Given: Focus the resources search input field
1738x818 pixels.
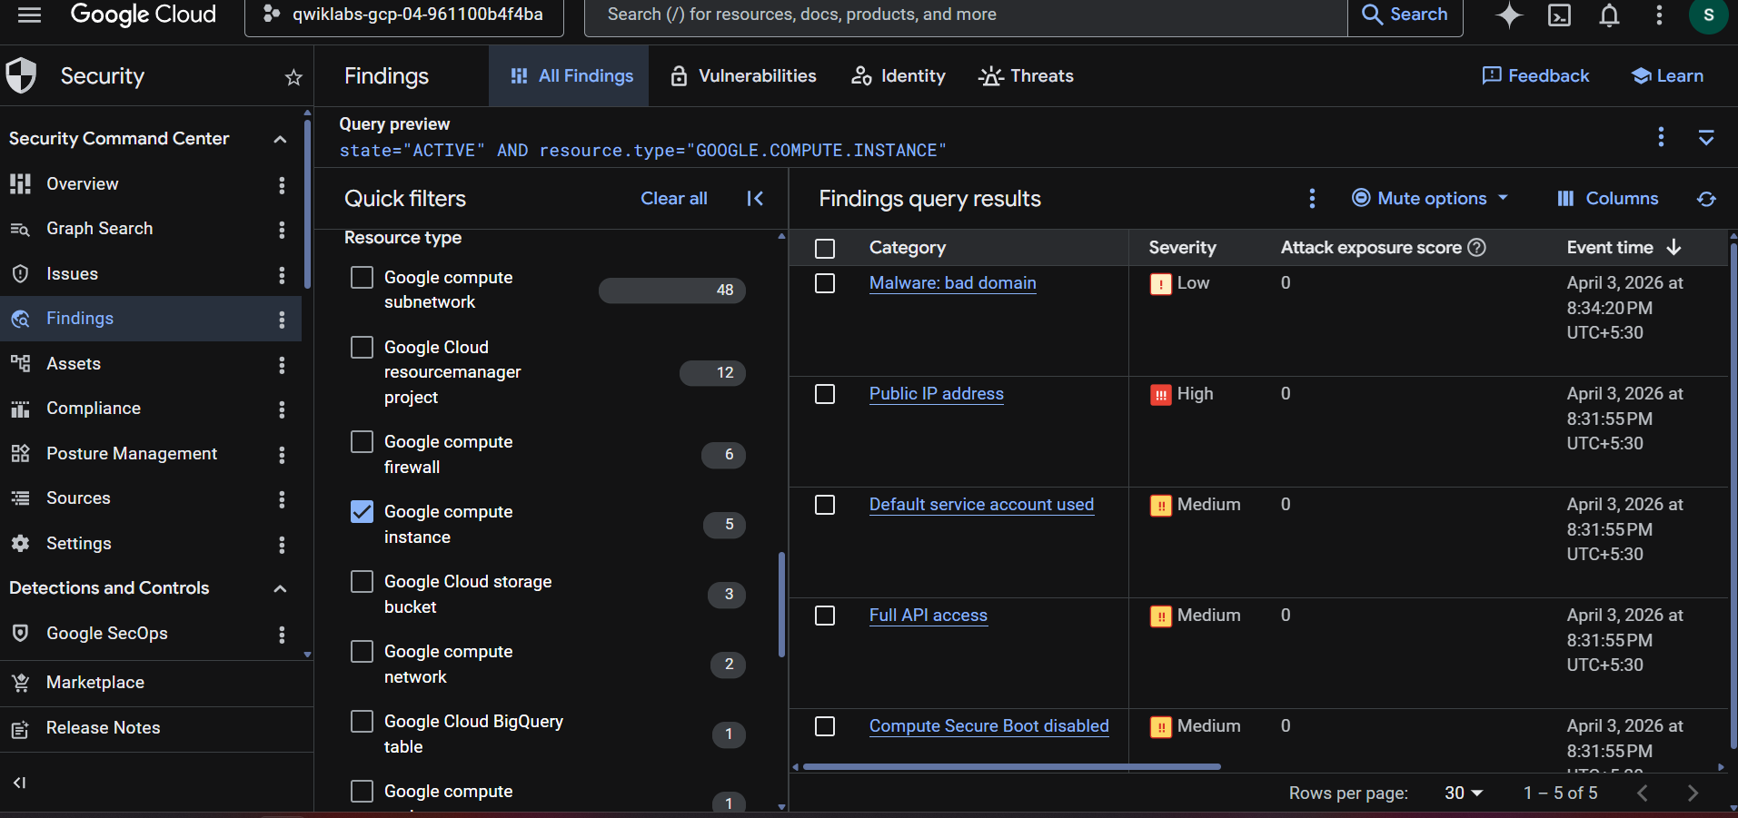Looking at the screenshot, I should click(x=965, y=15).
